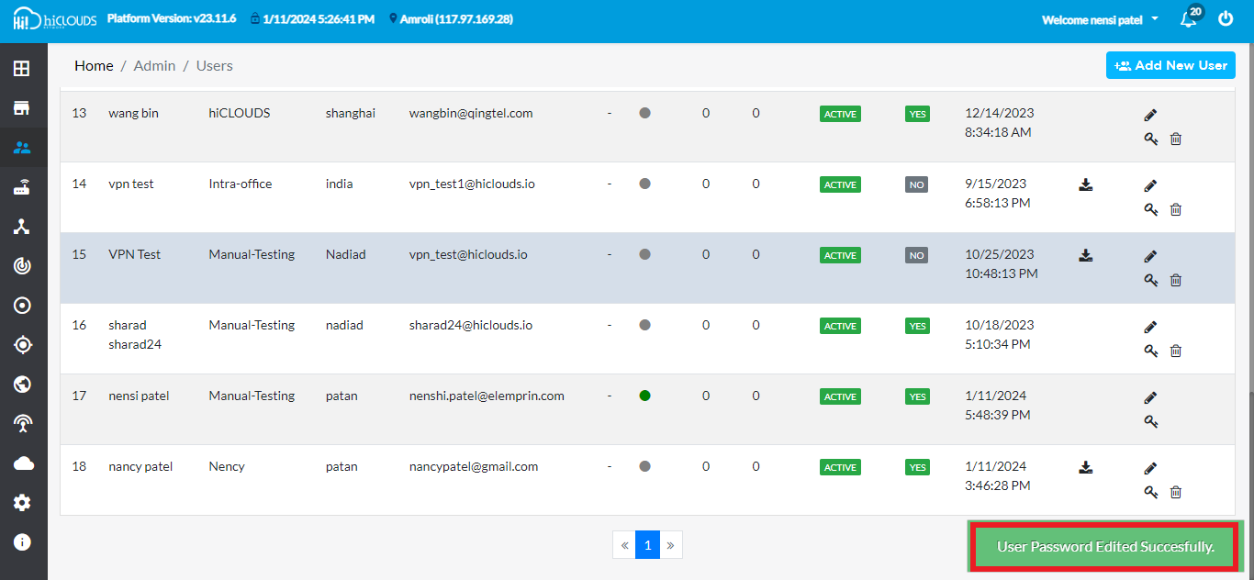
Task: Edit user nancy patel
Action: point(1150,468)
